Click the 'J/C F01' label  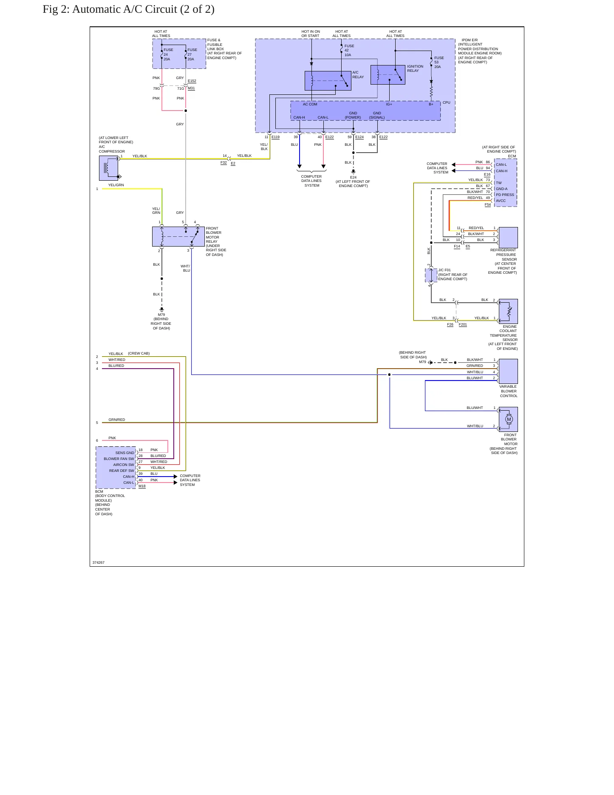[444, 270]
